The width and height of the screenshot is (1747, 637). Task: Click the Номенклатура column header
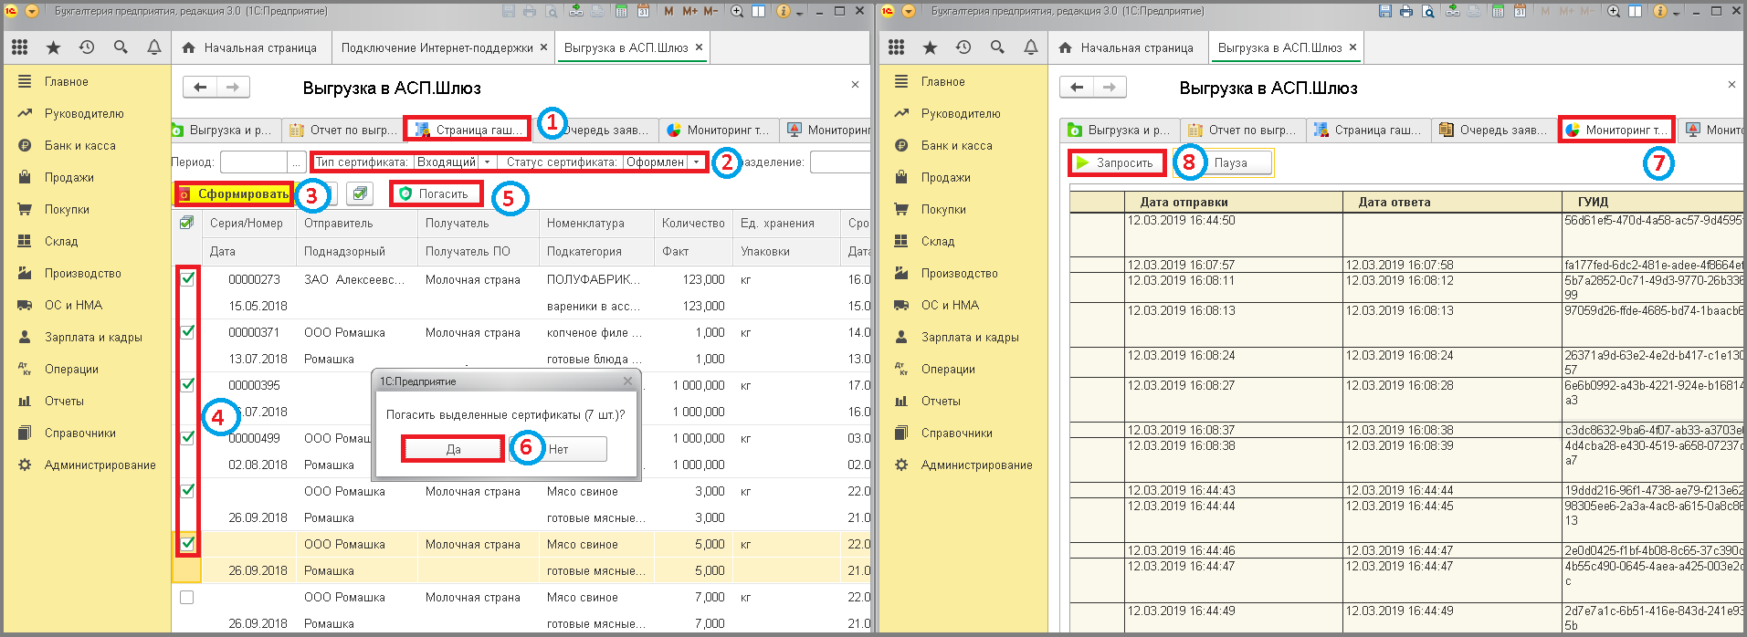click(x=595, y=223)
